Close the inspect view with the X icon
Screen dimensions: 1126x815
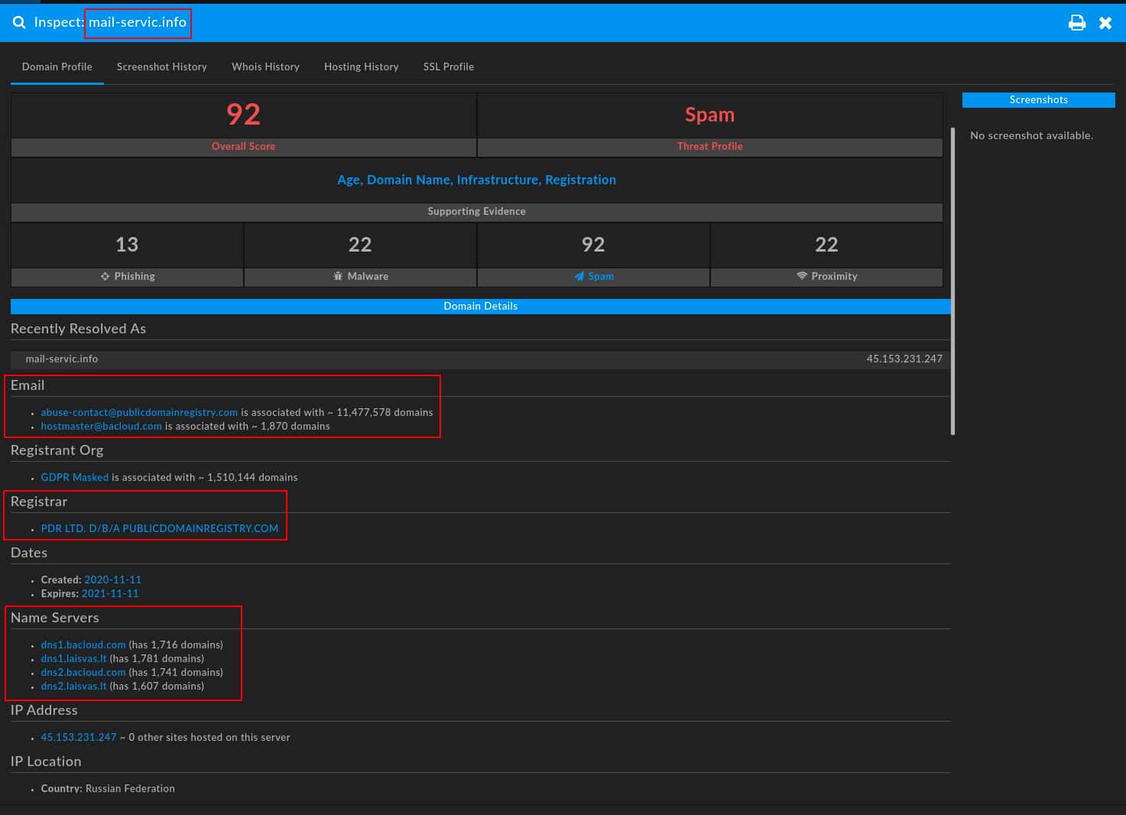(1105, 22)
